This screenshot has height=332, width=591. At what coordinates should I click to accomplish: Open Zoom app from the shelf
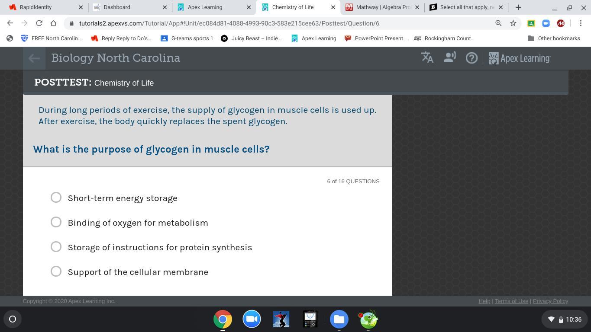[252, 319]
